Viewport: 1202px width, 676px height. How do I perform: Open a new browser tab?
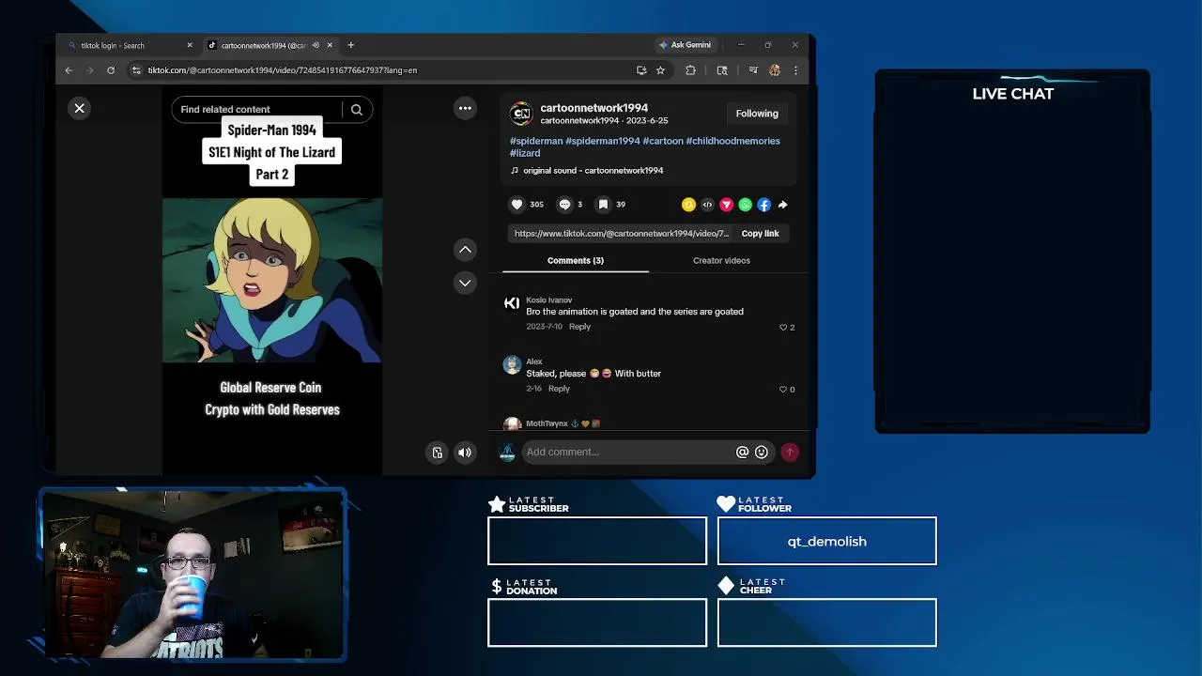(x=351, y=45)
